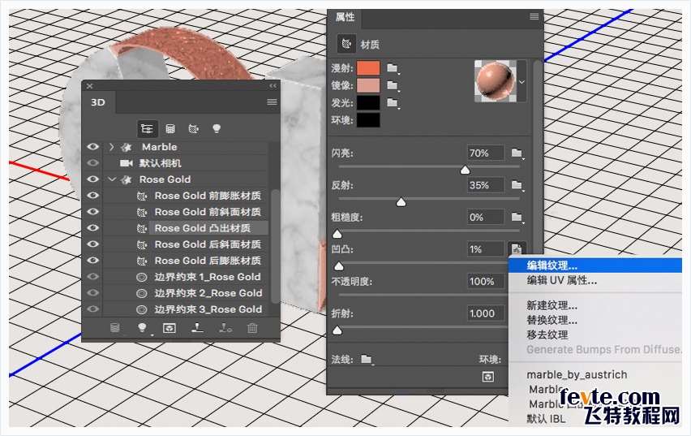691x436 pixels.
Task: Click the 3D panel vertical scrollbar
Action: coord(275,247)
